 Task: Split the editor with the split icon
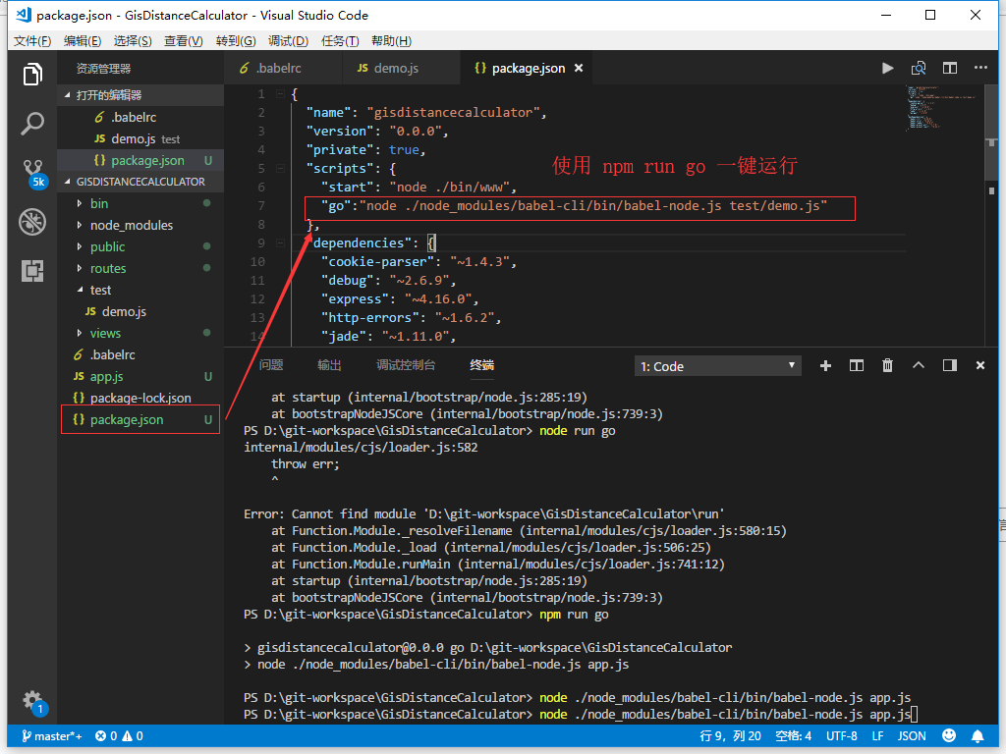[950, 68]
